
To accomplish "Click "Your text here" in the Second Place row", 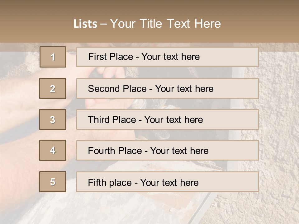I will (x=184, y=89).
